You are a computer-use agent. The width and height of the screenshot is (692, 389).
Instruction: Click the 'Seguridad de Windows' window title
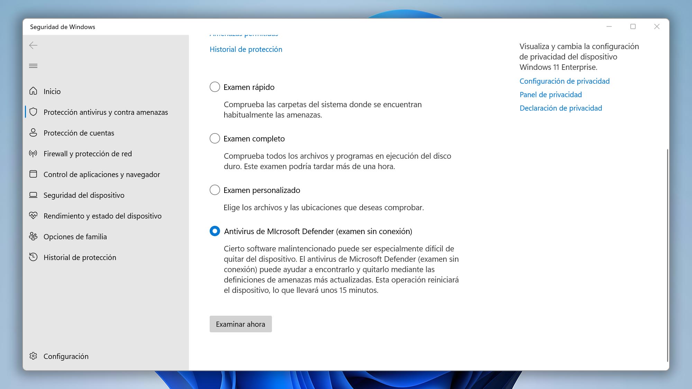pos(63,27)
